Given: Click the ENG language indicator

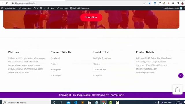Looking at the screenshot, I should point(170,103).
